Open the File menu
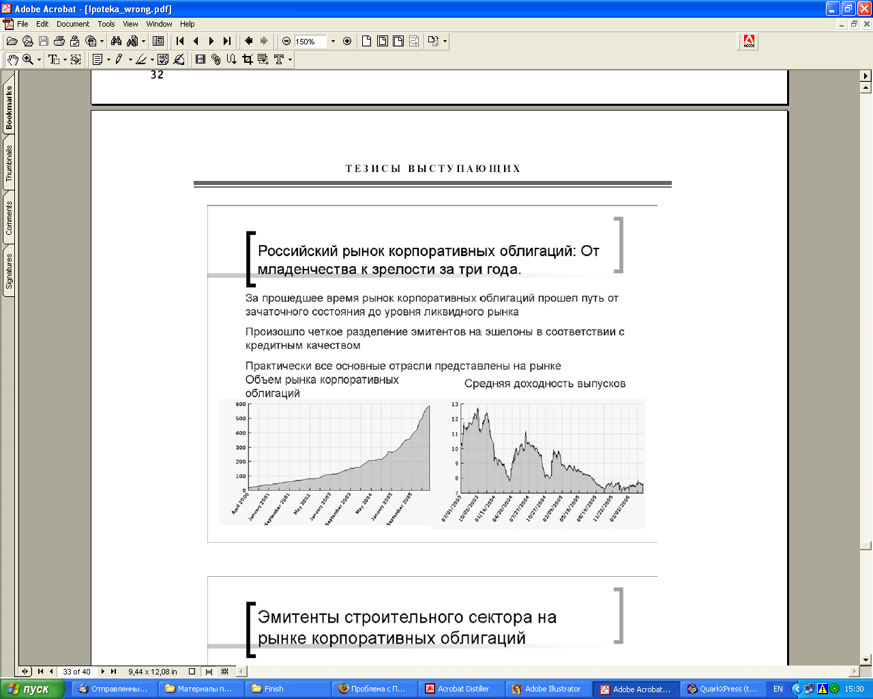This screenshot has width=873, height=699. [x=23, y=24]
